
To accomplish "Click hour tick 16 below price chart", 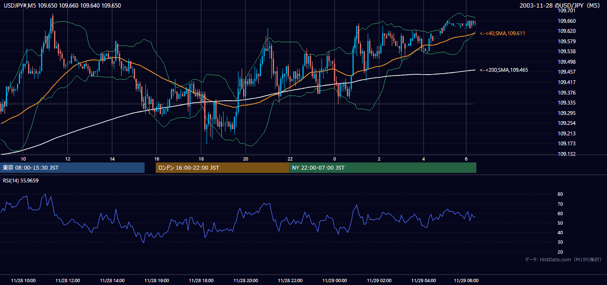I will pyautogui.click(x=157, y=159).
